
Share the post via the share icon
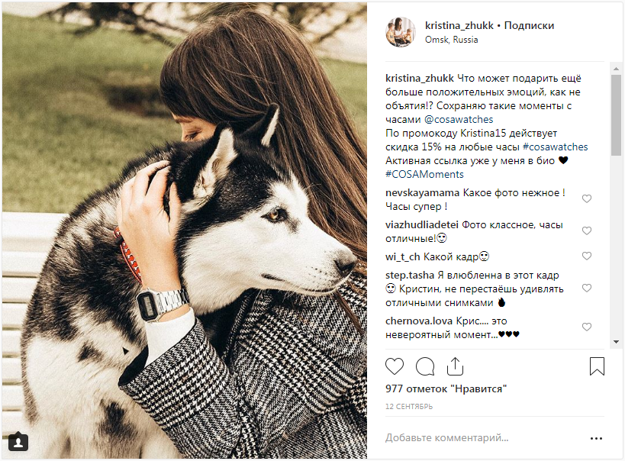[x=455, y=366]
